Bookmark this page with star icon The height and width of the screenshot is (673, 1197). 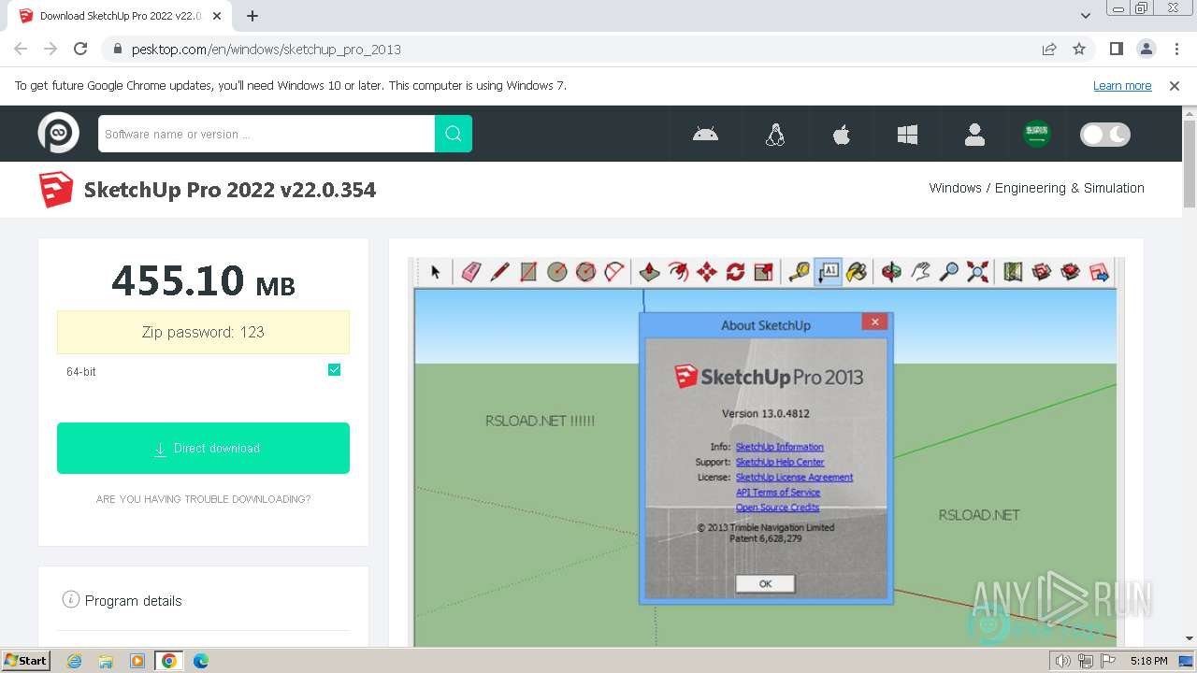(x=1079, y=49)
